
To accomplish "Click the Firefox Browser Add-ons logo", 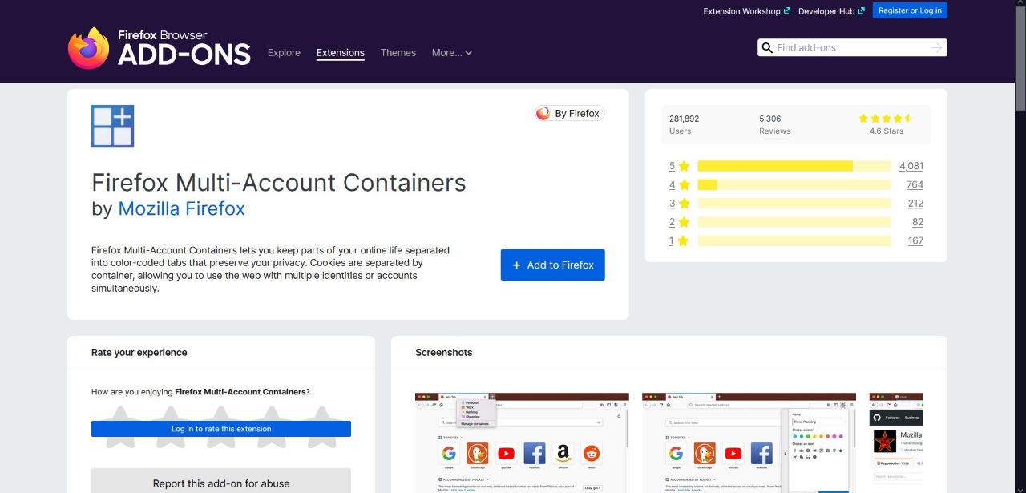I will pos(159,48).
